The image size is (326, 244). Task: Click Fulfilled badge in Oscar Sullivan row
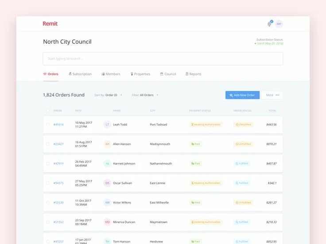(242, 183)
